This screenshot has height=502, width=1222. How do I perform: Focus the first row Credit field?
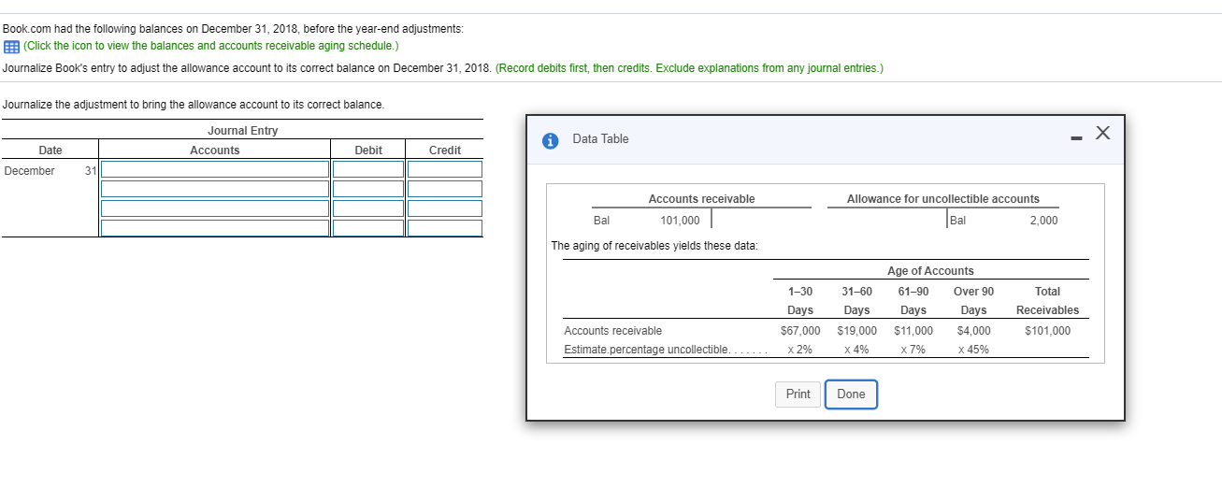(x=444, y=169)
